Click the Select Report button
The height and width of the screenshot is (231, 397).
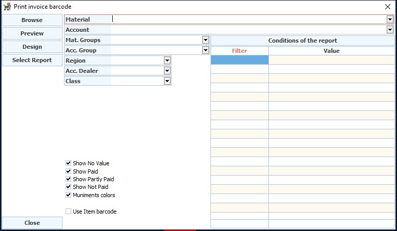point(32,60)
